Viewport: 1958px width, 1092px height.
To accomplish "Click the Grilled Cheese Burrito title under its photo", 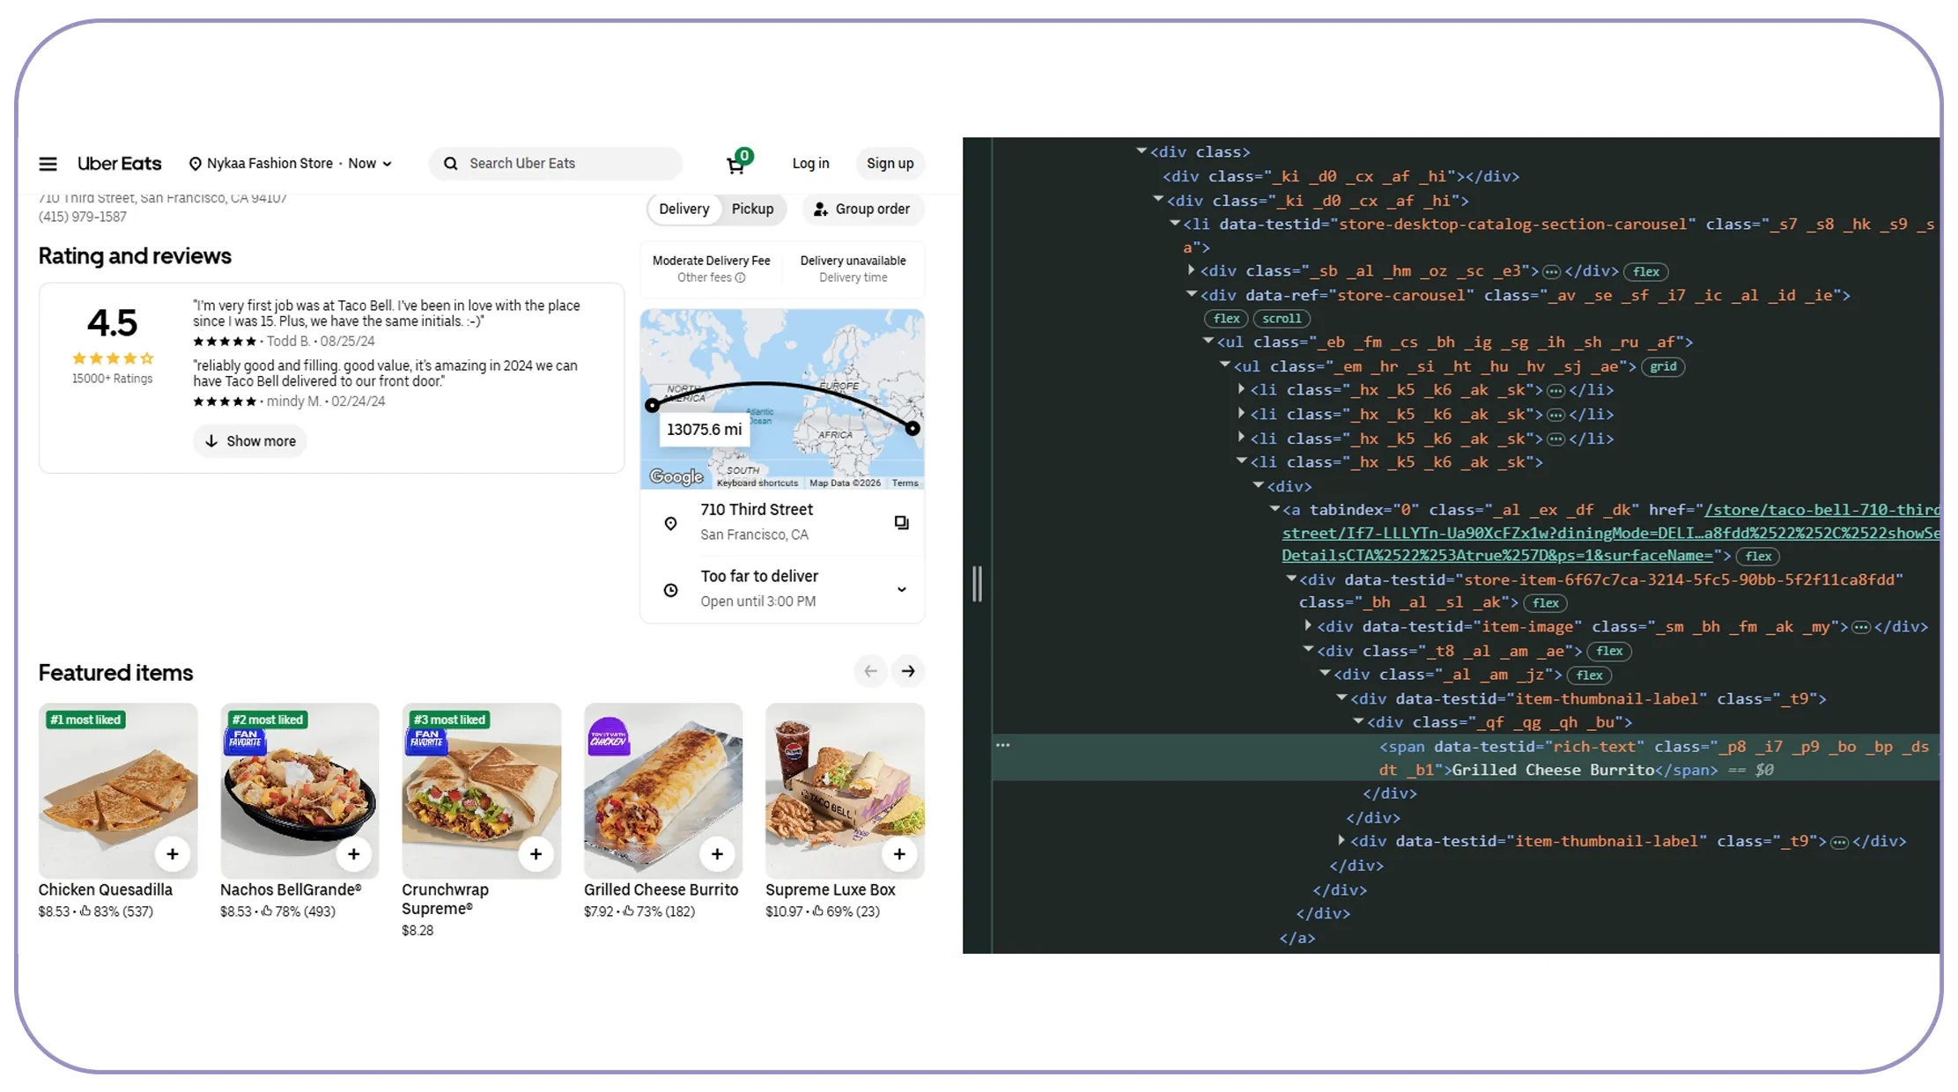I will pos(661,890).
